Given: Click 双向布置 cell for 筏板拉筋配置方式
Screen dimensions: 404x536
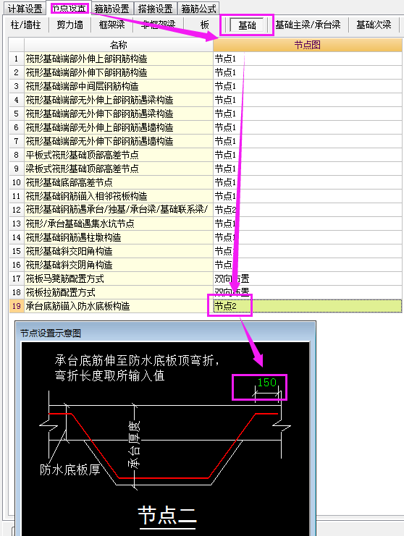Looking at the screenshot, I should point(307,292).
